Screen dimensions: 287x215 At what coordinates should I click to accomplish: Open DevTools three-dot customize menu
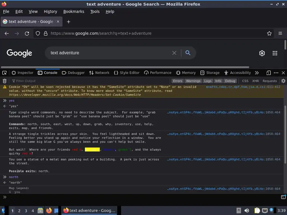point(276,73)
